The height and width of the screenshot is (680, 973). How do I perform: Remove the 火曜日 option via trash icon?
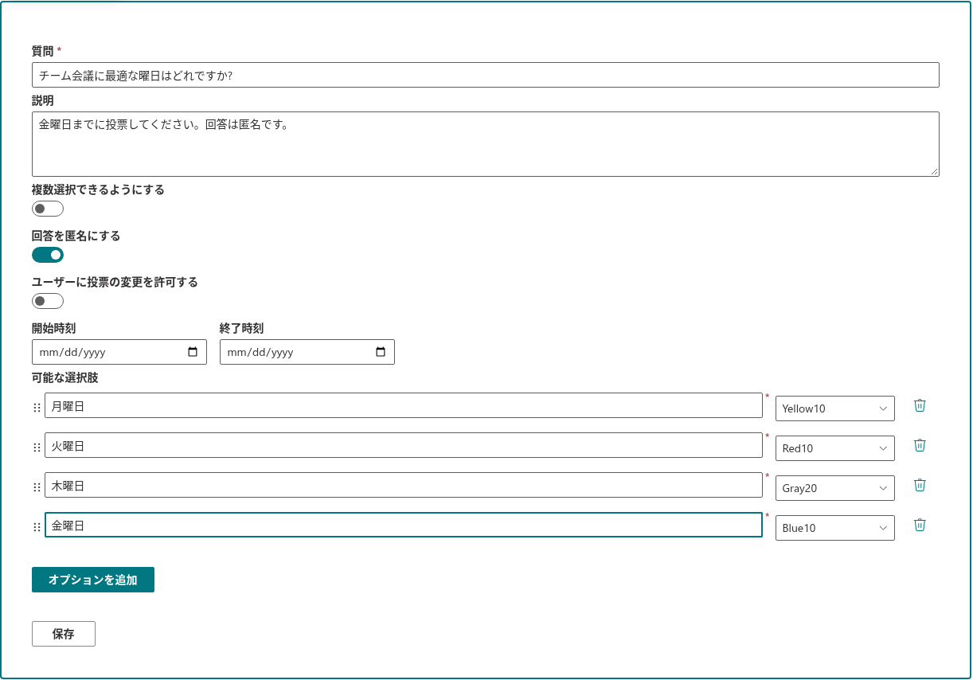click(x=920, y=445)
